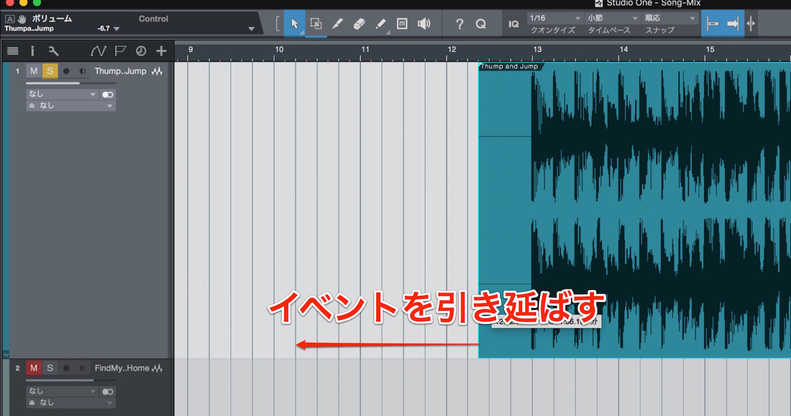Click bar 10 on the timeline ruler
Viewport: 791px width, 416px height.
[x=279, y=50]
